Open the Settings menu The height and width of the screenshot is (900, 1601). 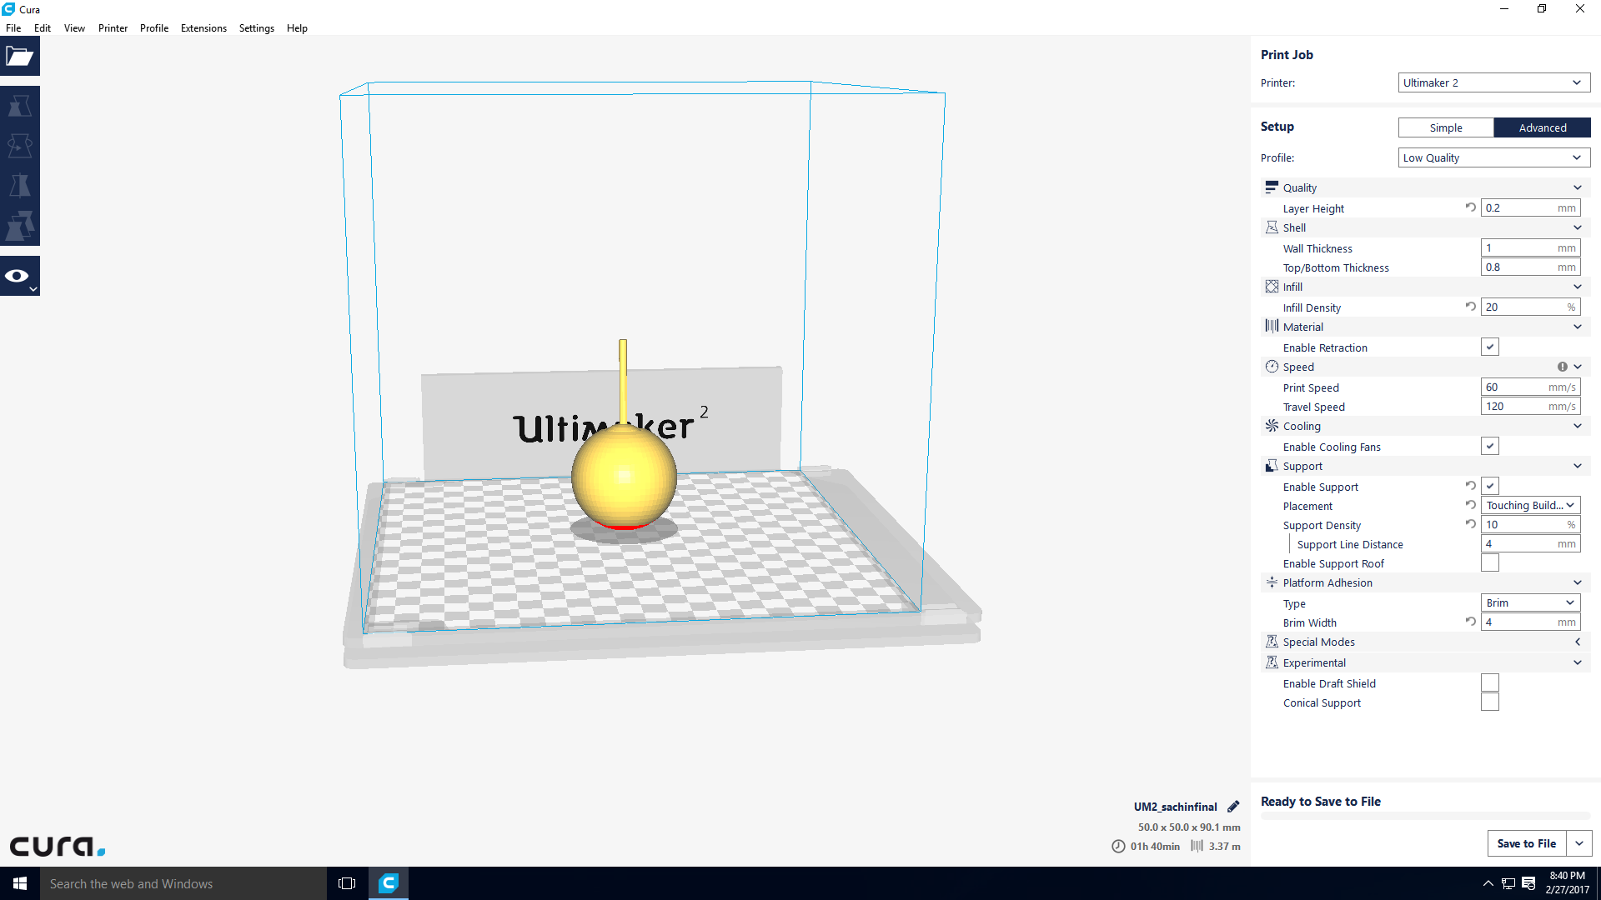point(256,27)
